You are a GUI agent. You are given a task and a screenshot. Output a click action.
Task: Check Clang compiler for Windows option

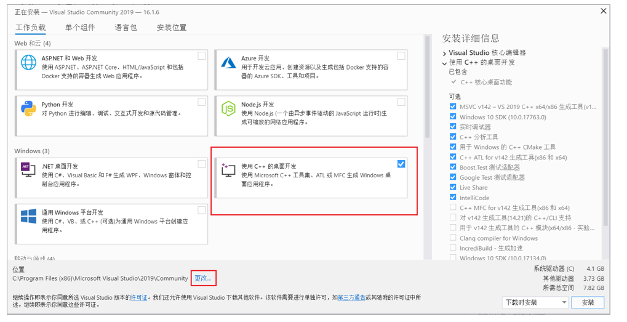[453, 238]
